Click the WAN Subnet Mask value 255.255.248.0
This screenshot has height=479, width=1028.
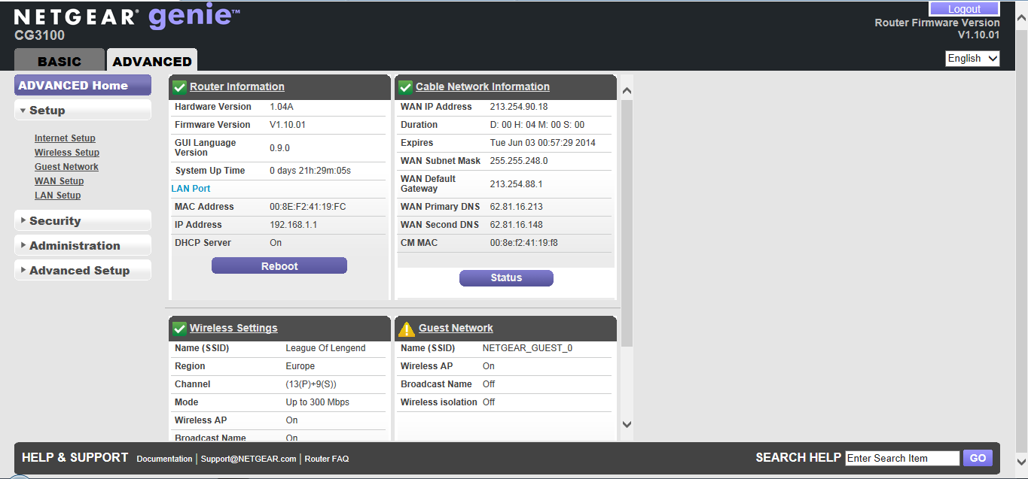point(519,161)
